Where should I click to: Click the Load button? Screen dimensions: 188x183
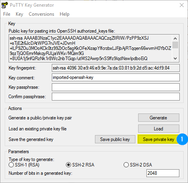pos(159,129)
